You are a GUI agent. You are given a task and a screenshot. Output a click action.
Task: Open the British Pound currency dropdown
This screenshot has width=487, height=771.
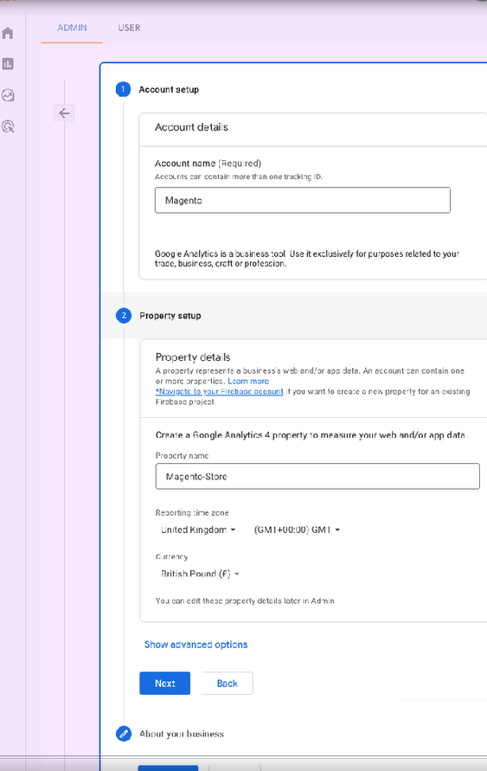point(200,574)
